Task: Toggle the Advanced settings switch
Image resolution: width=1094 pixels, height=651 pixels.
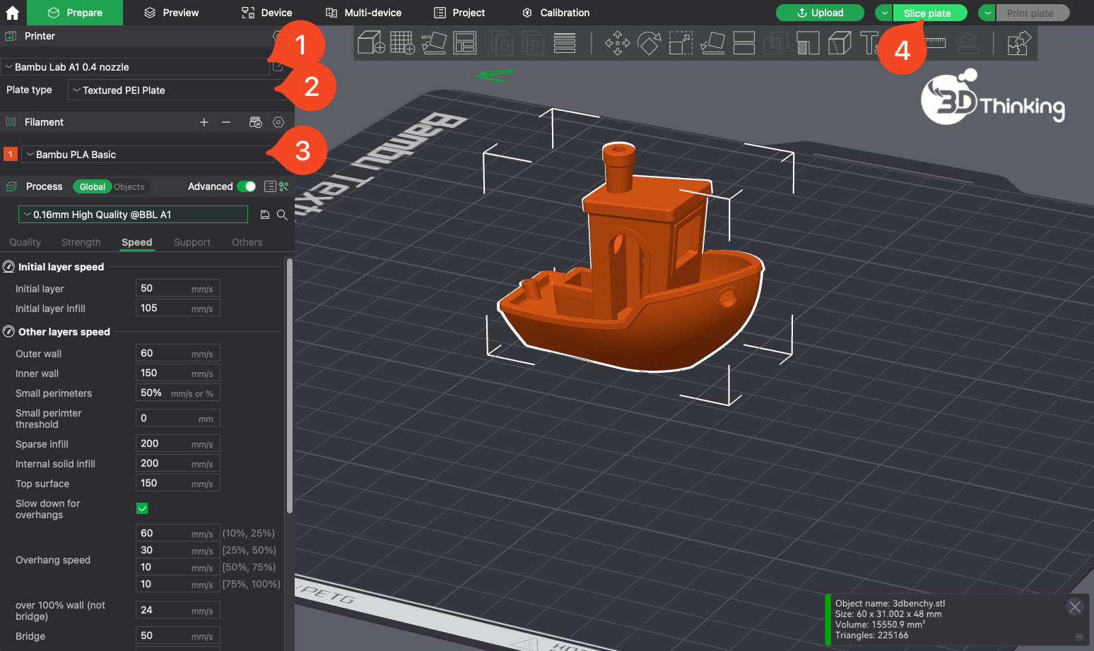Action: point(247,186)
